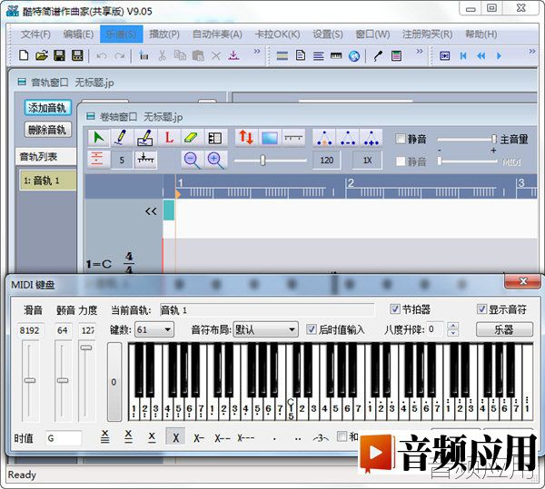
Task: Toggle the top 静音 mute checkbox
Action: tap(401, 139)
